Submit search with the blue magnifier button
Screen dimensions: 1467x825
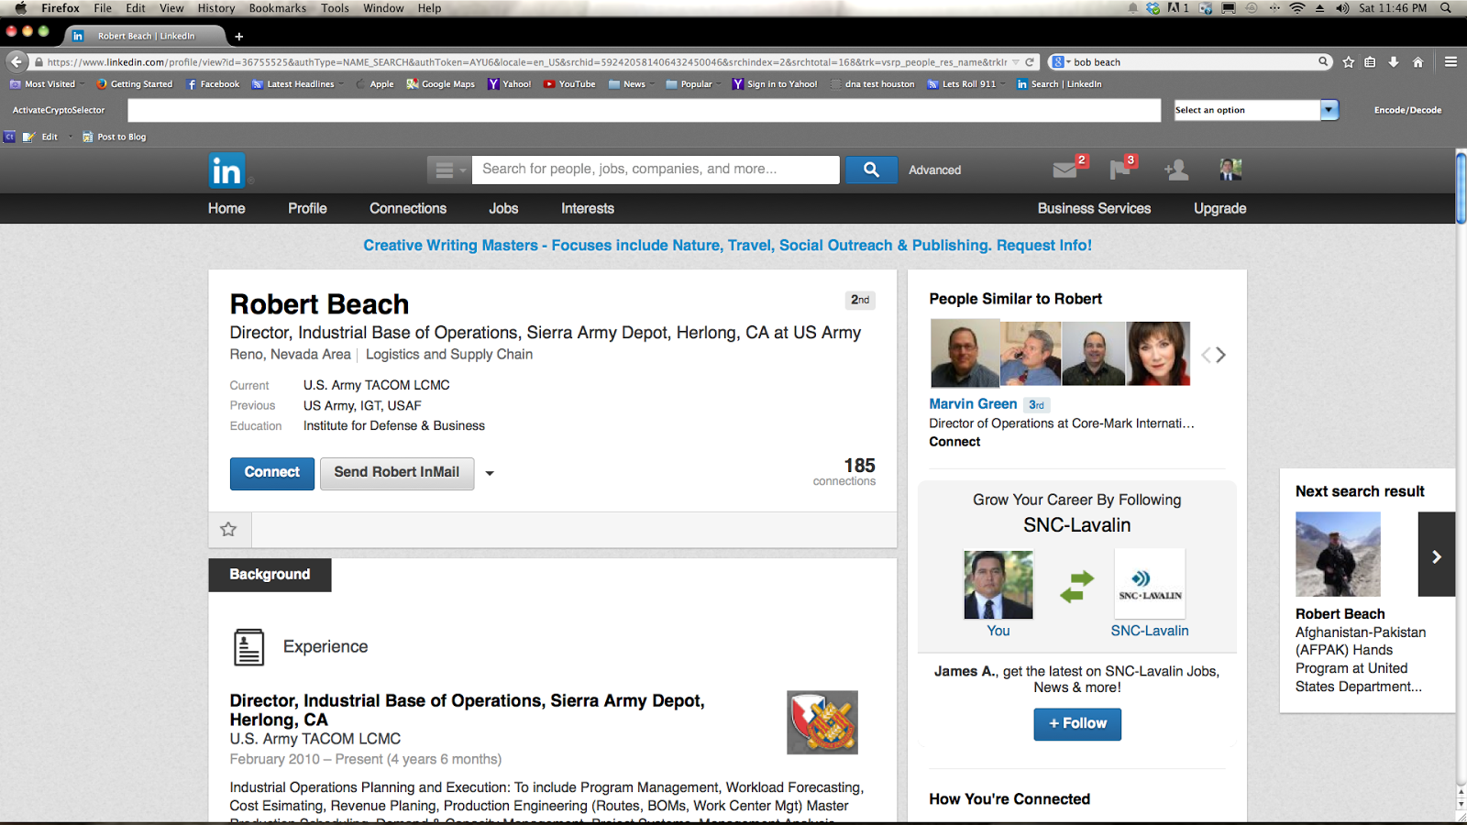871,170
